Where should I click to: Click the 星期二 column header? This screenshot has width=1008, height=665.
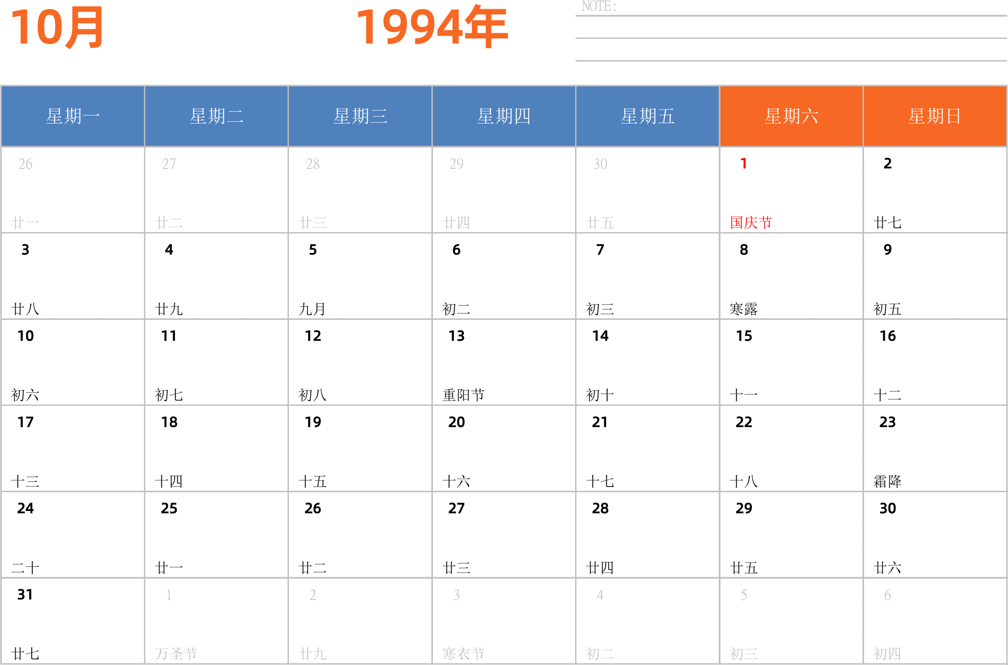coord(216,116)
